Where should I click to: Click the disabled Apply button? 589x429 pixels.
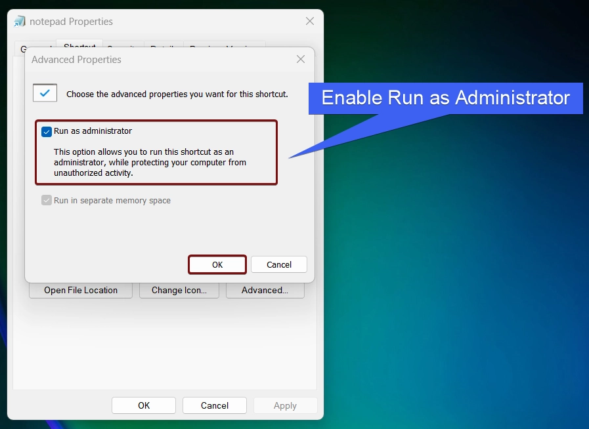[285, 405]
